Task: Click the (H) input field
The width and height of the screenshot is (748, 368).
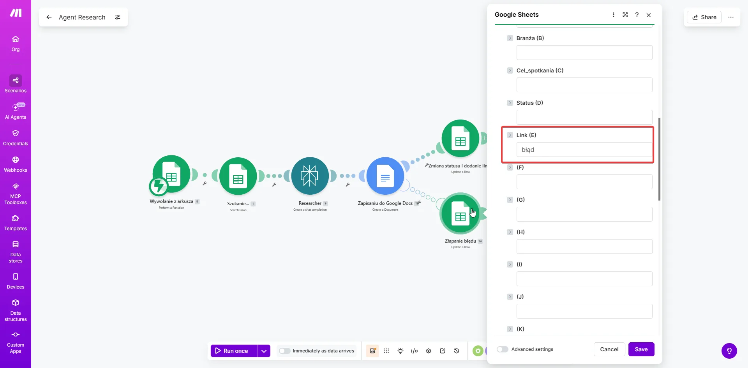Action: pyautogui.click(x=584, y=247)
